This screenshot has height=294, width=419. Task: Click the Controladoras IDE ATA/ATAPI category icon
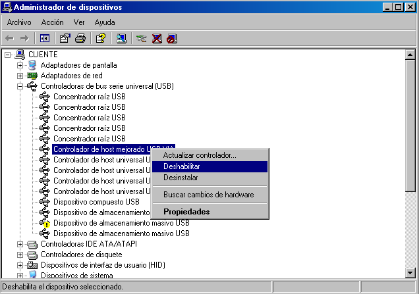point(32,244)
